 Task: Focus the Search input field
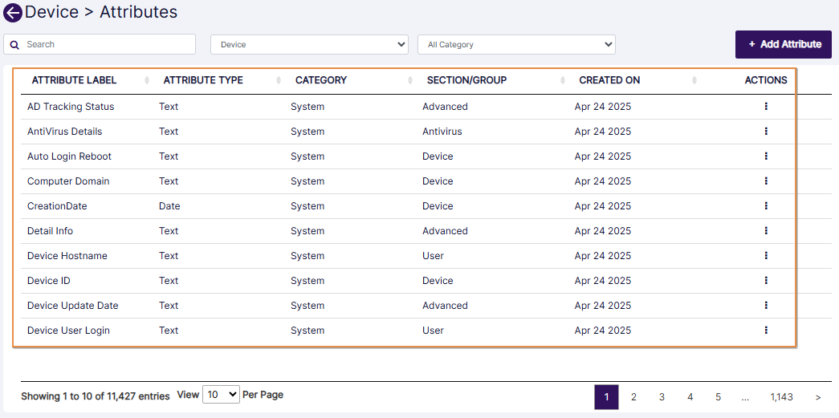click(x=100, y=44)
